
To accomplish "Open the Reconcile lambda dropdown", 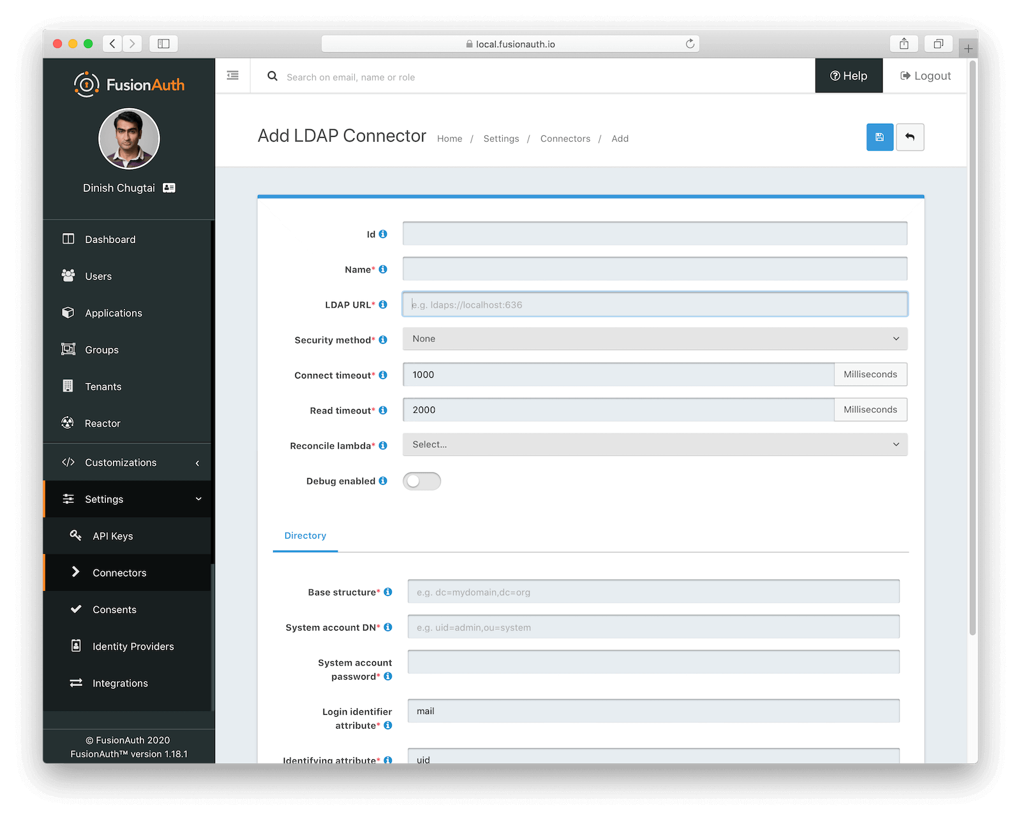I will [655, 445].
